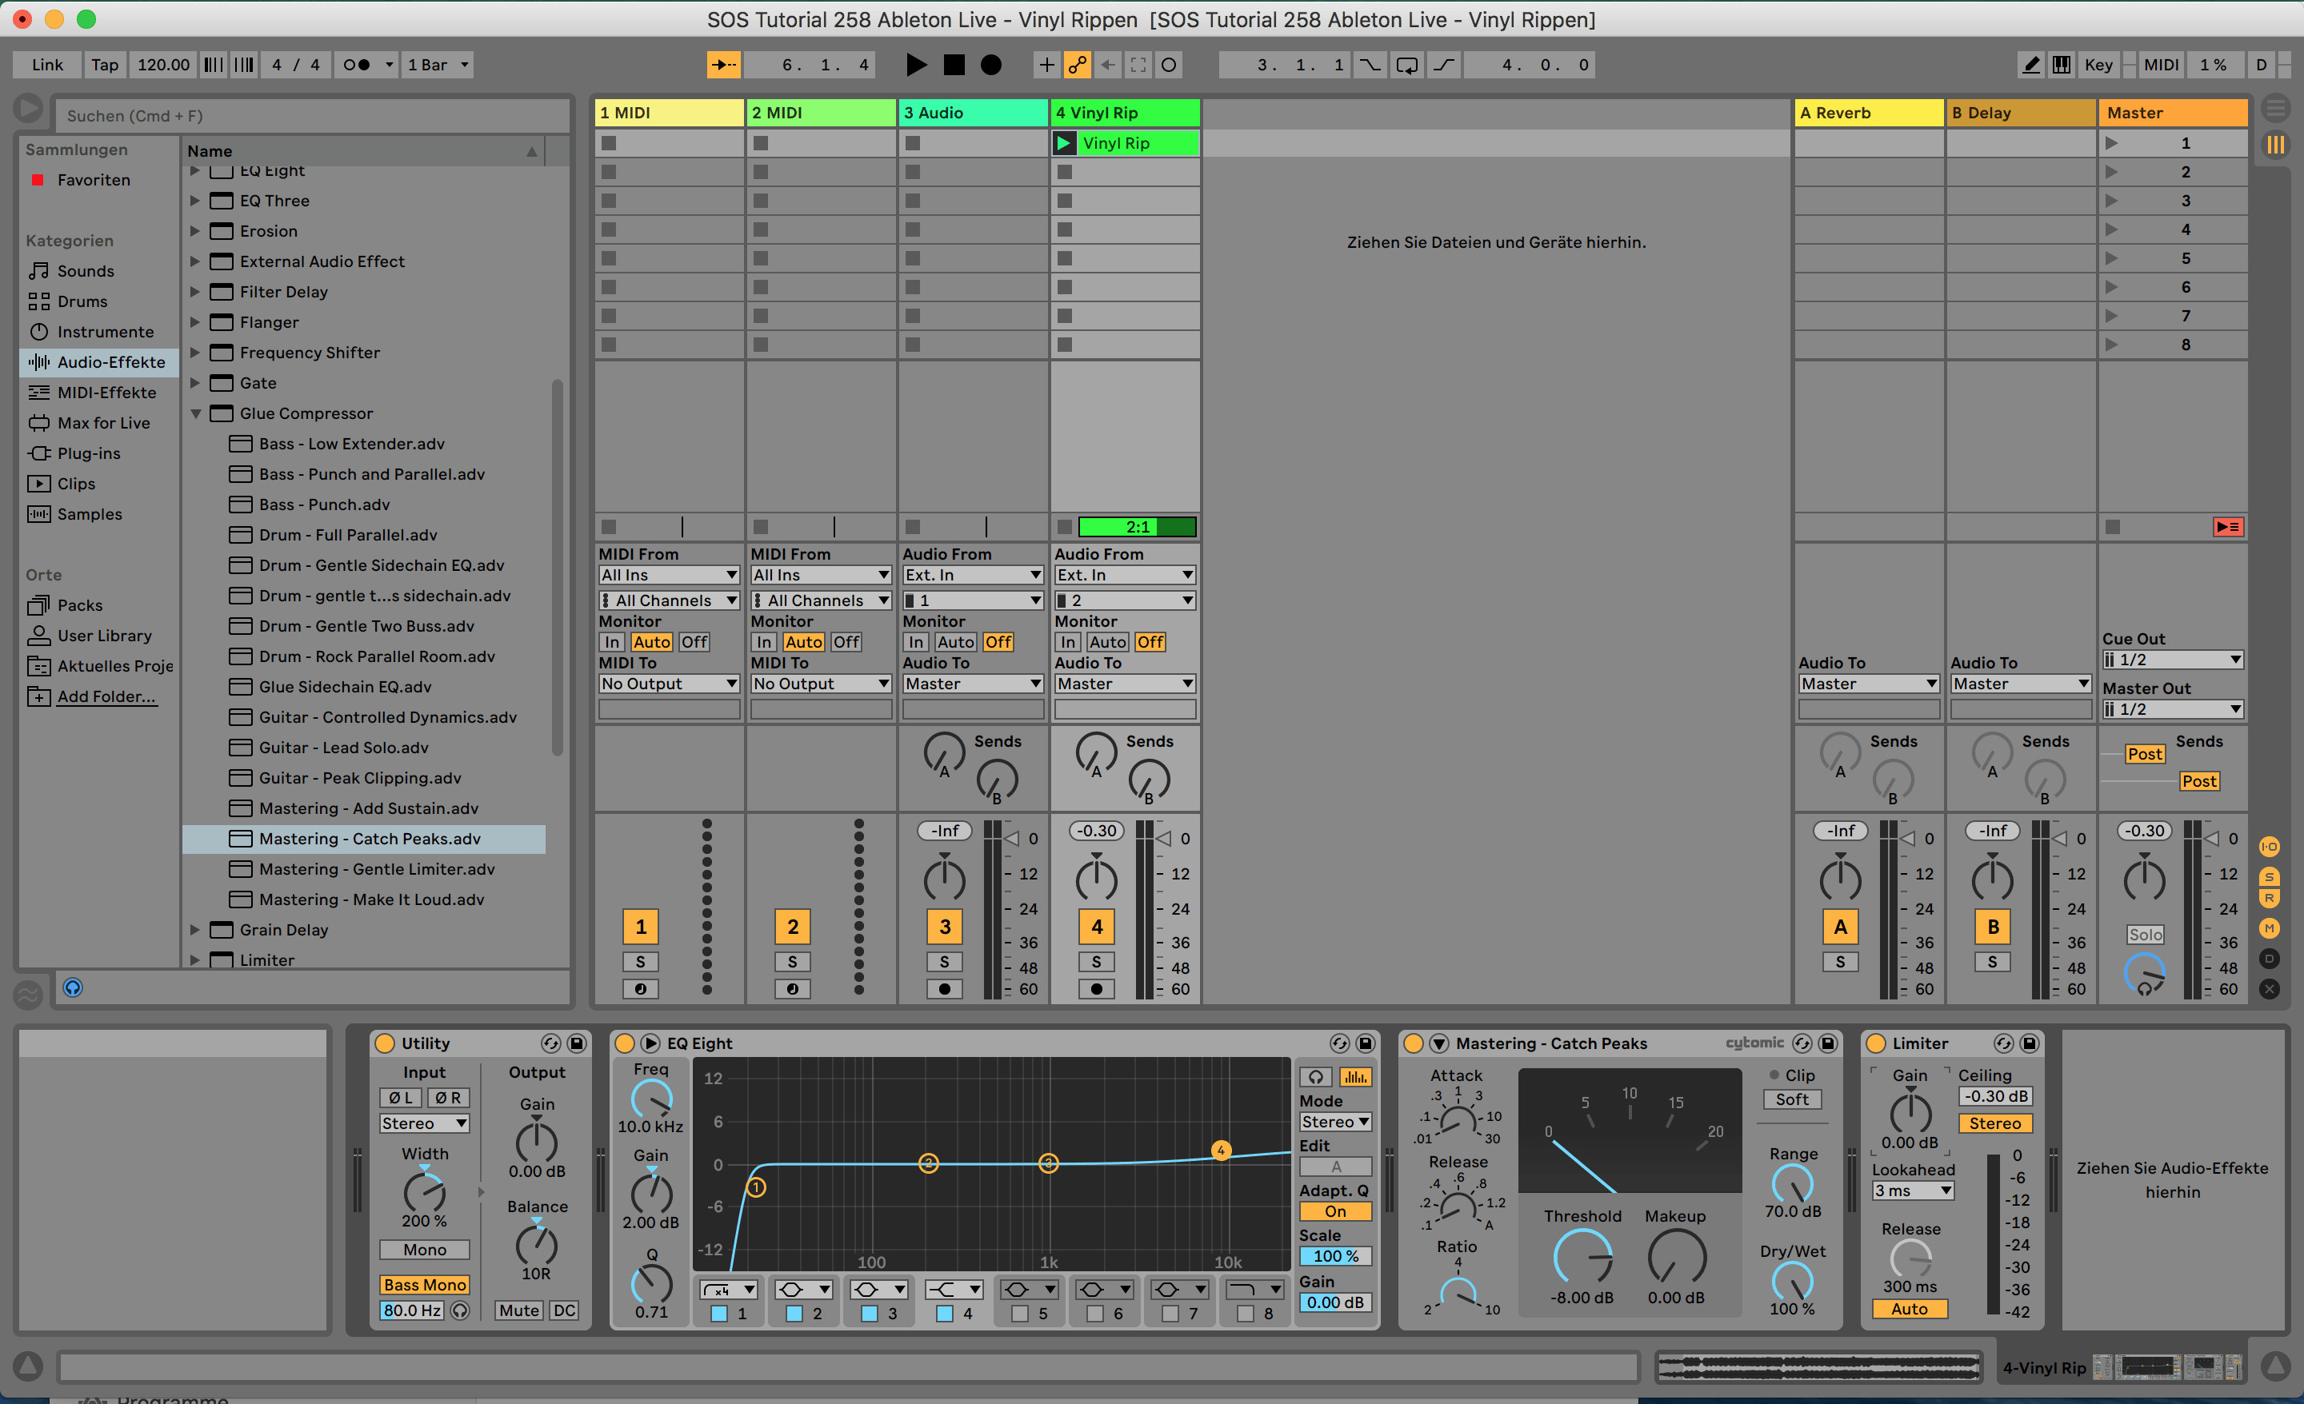
Task: Select Samples category in browser
Action: pos(89,514)
